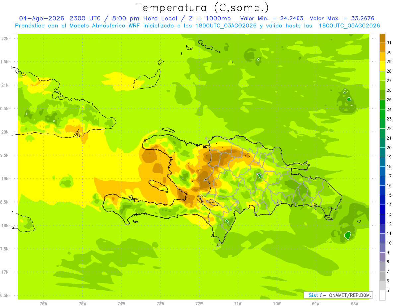Click the "68W" longitude label

(x=355, y=304)
